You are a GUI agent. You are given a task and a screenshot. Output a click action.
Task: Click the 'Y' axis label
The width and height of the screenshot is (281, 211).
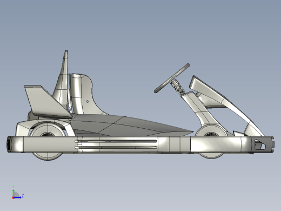[x=14, y=187]
